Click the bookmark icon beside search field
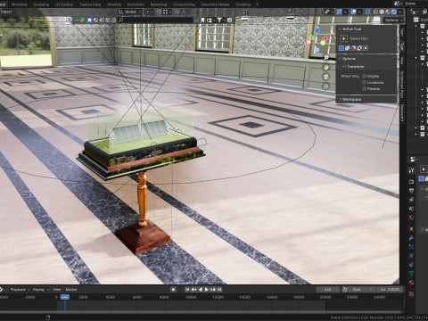Screen dimensions: 428x321 pos(202,20)
